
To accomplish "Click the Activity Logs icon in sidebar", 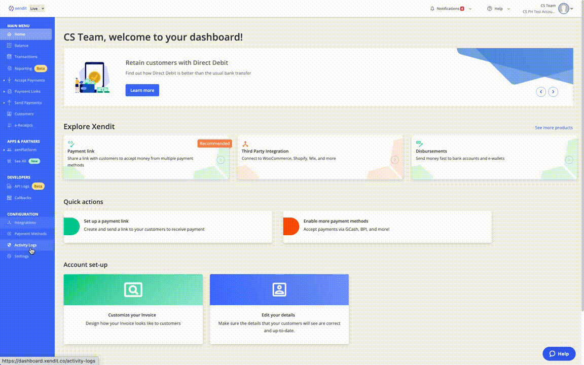I will (x=9, y=245).
